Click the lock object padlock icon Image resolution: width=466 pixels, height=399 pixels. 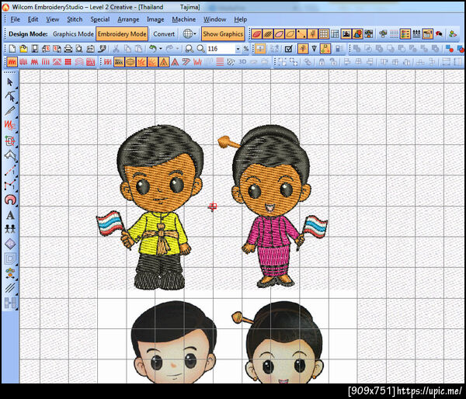(322, 62)
